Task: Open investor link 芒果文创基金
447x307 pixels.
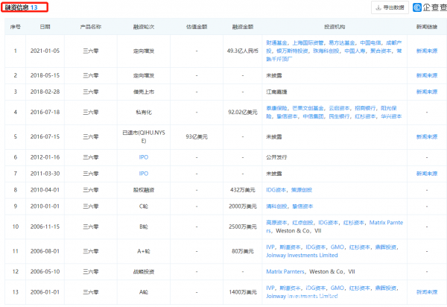Action: 308,108
